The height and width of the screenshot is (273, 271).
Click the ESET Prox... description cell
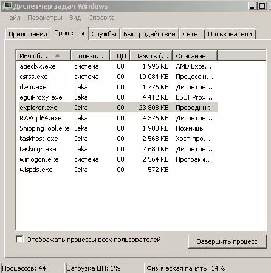[x=194, y=97]
